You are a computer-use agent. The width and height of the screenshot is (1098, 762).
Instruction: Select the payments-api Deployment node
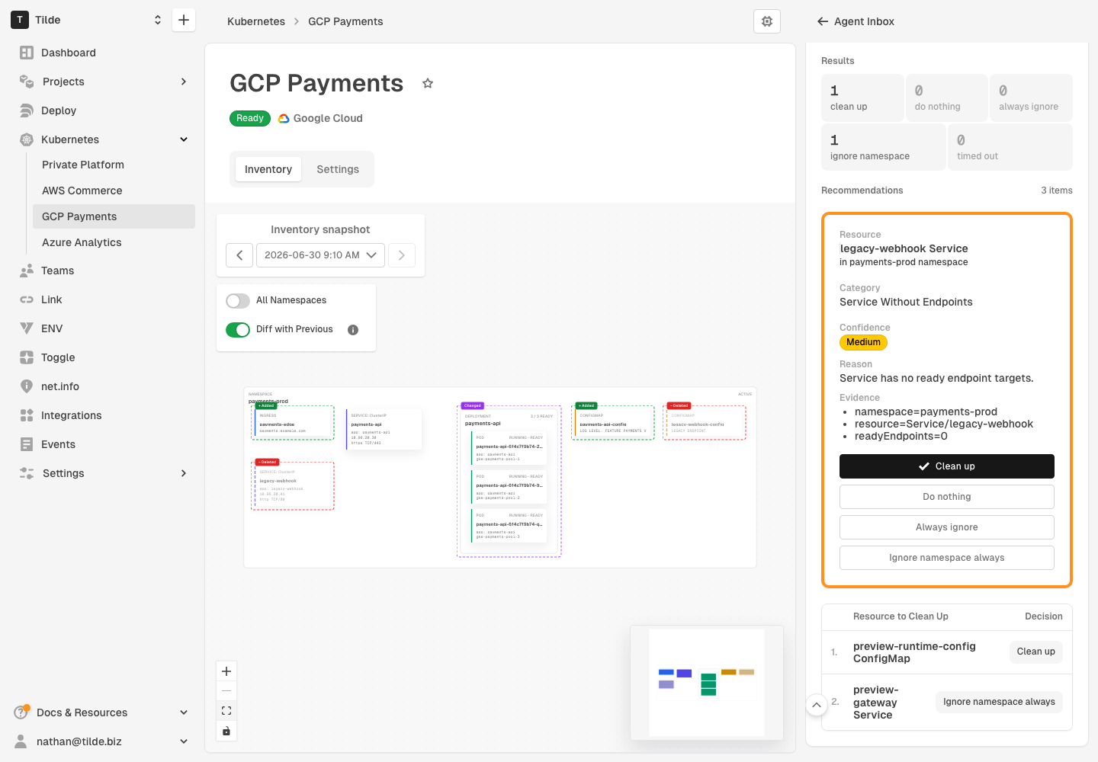click(509, 481)
